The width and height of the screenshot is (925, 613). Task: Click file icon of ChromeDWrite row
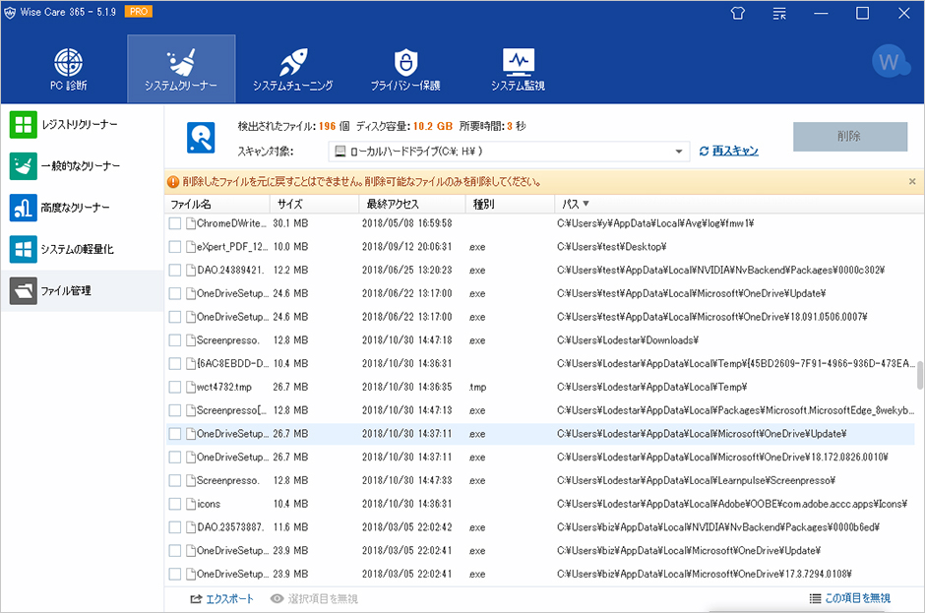coord(191,223)
